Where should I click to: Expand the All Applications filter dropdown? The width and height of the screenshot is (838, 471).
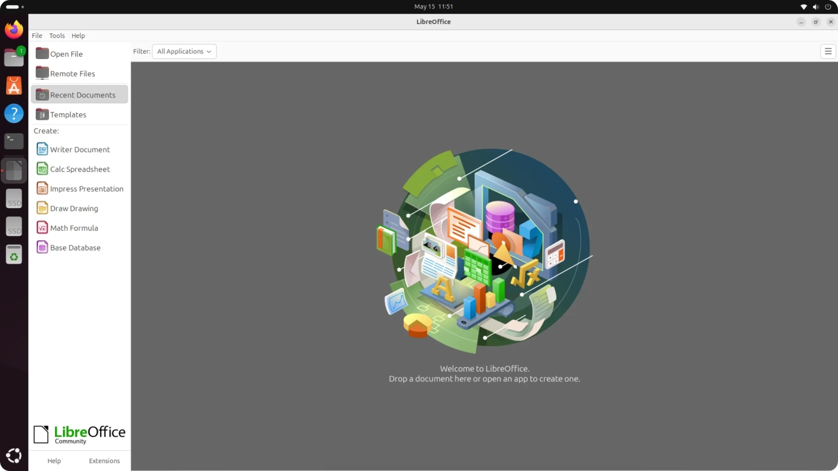[x=184, y=51]
